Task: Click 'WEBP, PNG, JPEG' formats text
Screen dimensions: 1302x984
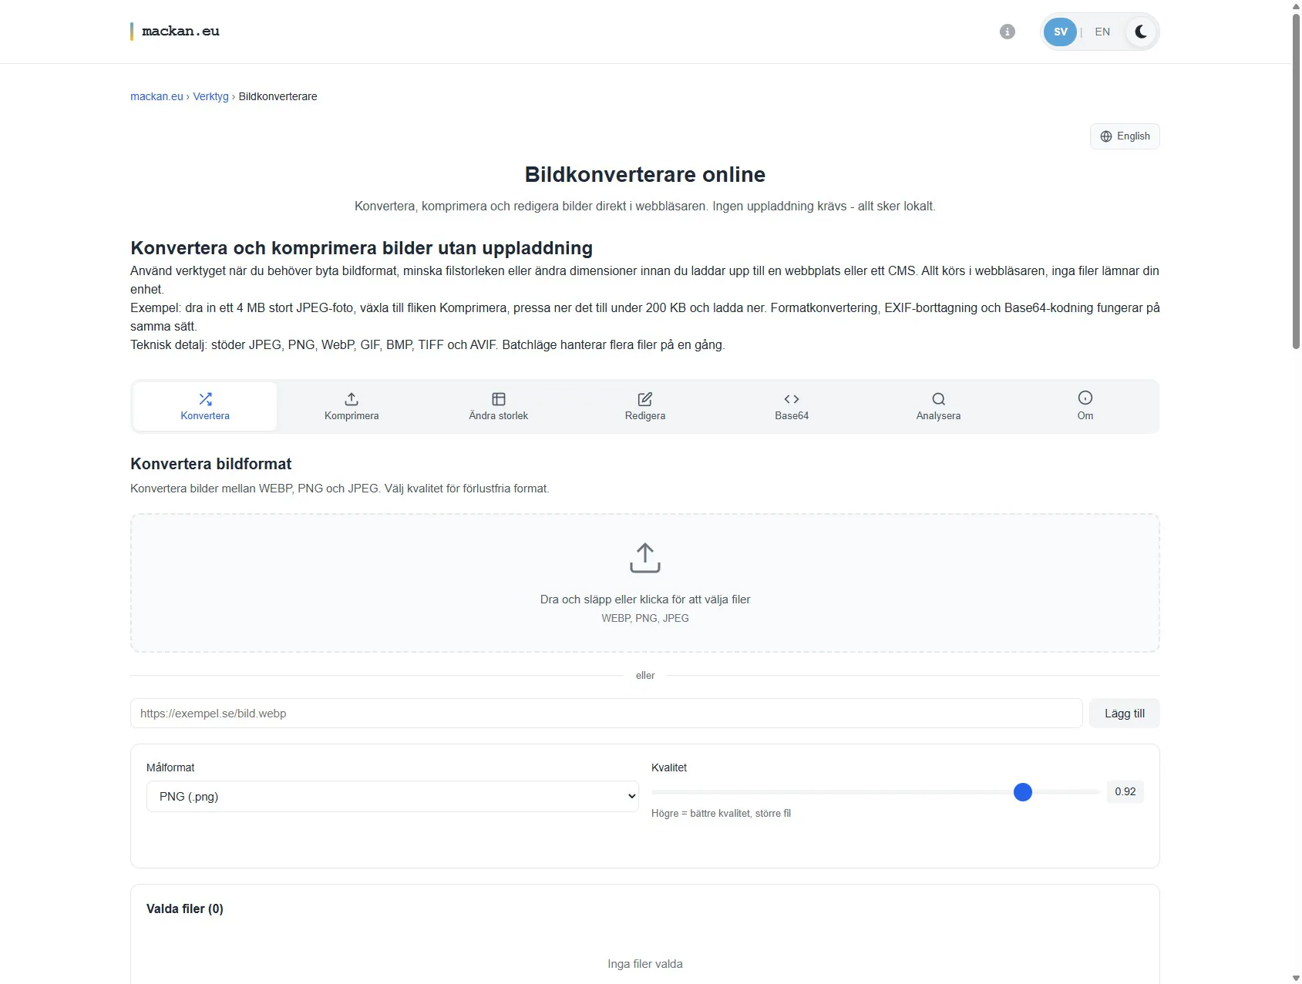Action: coord(645,618)
